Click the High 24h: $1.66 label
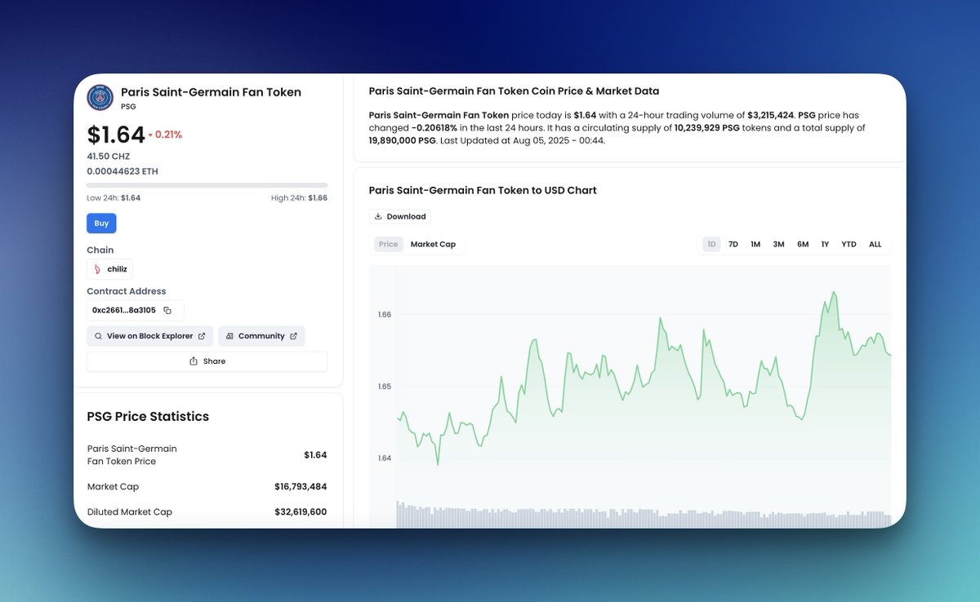This screenshot has width=980, height=602. 299,198
